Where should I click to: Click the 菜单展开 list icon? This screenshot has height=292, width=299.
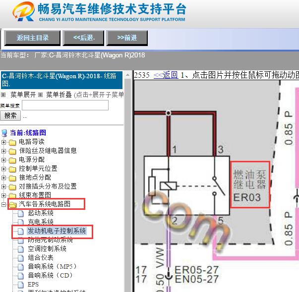[3, 95]
